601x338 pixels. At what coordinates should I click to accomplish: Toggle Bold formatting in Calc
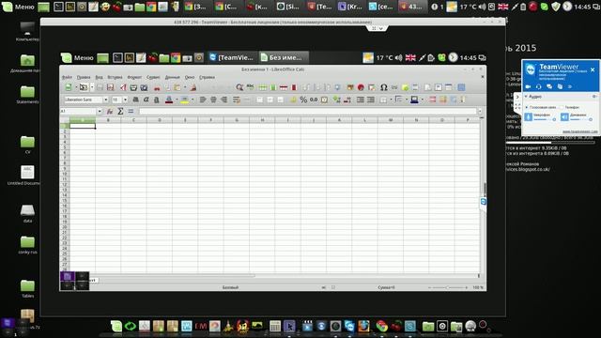click(135, 100)
